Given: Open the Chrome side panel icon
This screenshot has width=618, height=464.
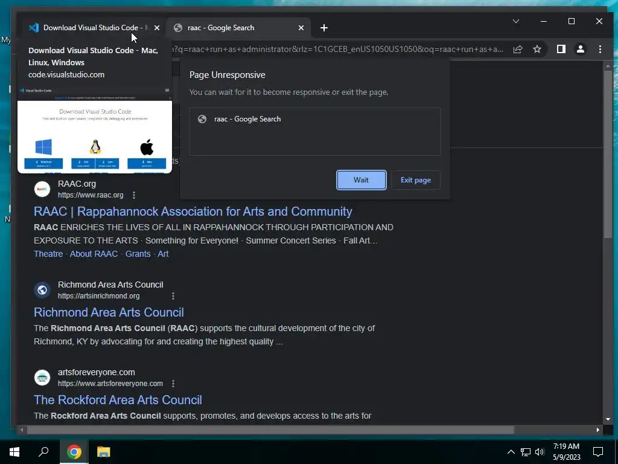Looking at the screenshot, I should pos(561,50).
